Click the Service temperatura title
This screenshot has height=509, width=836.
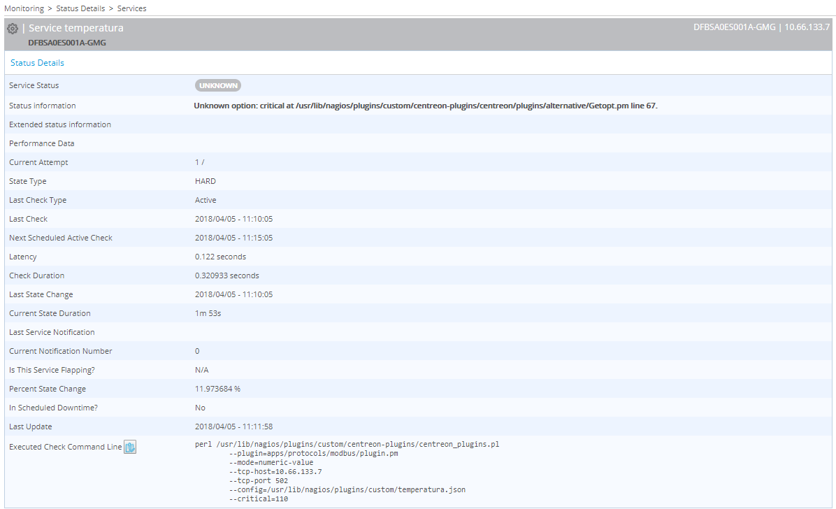(x=76, y=27)
